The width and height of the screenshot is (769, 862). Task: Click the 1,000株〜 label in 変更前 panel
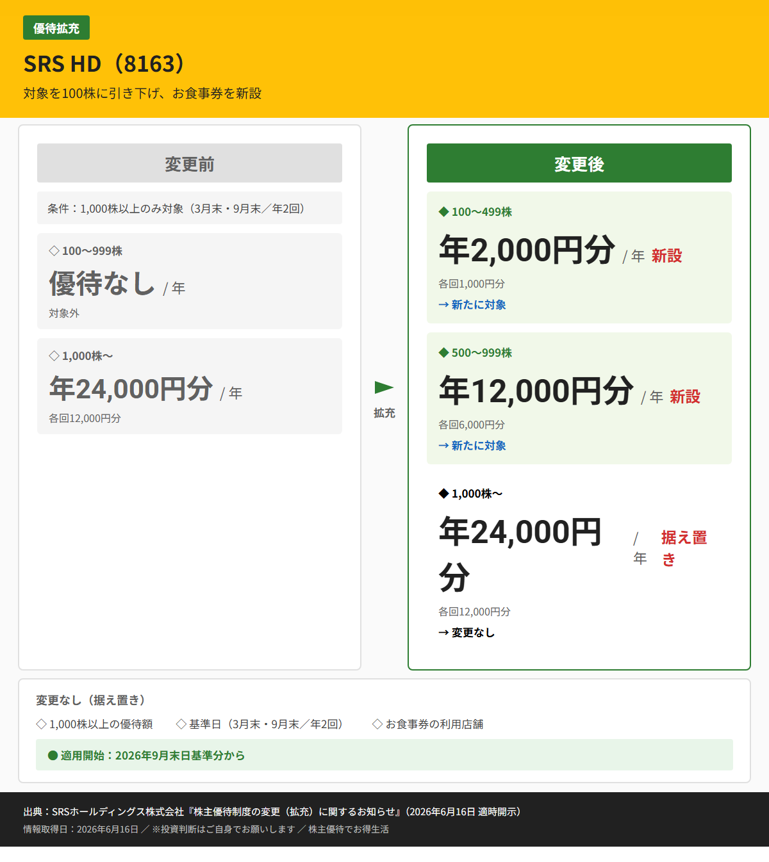81,356
